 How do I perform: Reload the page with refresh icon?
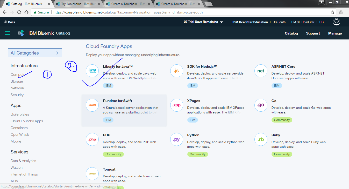tap(19, 12)
